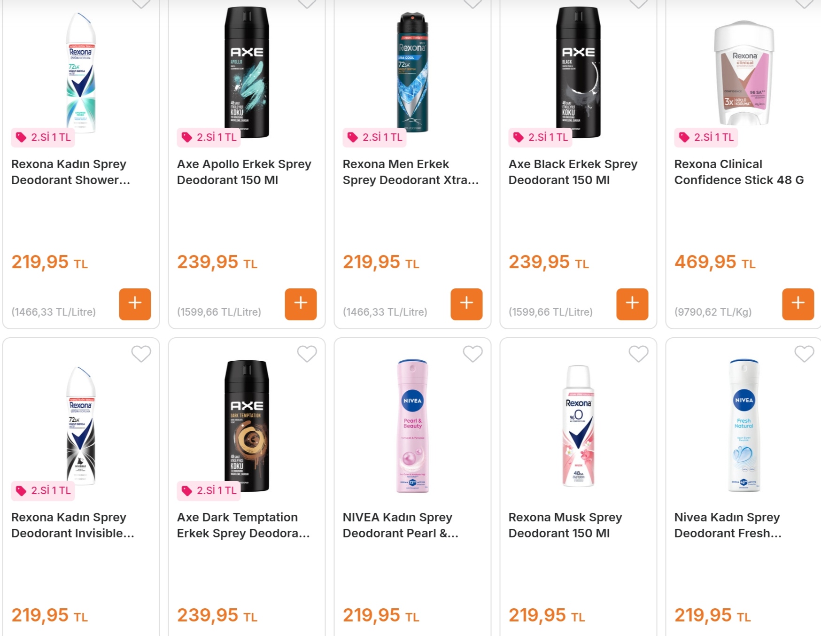The image size is (821, 636).
Task: Favorite the Rexona Invisible deodorant
Action: [141, 354]
